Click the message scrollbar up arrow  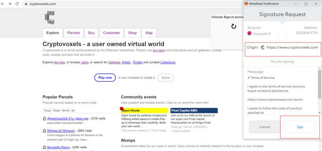pyautogui.click(x=320, y=68)
